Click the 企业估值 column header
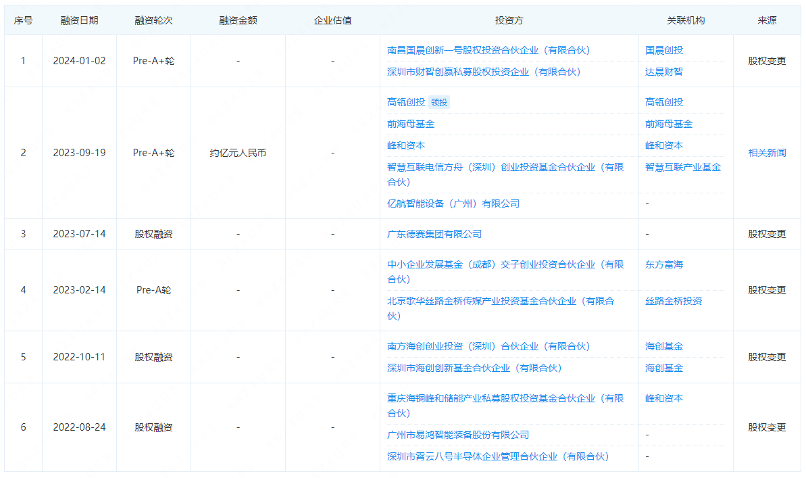The width and height of the screenshot is (806, 478). (332, 20)
